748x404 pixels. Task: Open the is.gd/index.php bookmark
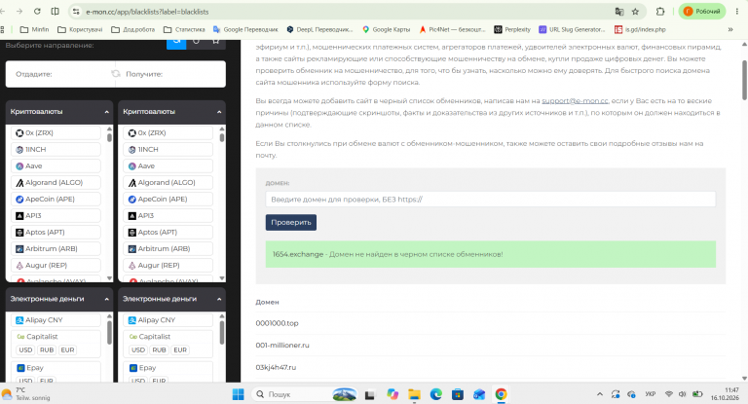point(640,29)
